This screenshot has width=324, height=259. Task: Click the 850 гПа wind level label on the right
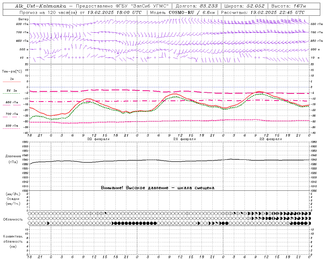317,41
